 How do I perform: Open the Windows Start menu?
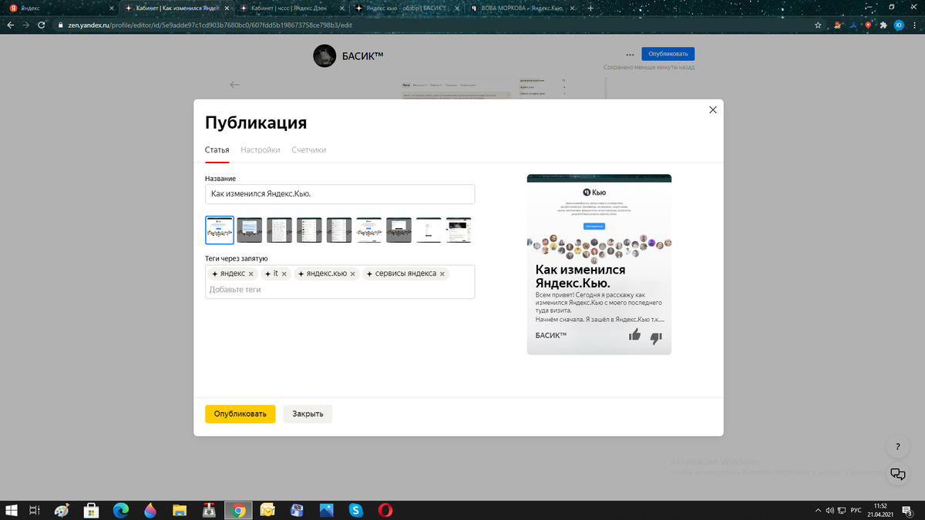(11, 510)
